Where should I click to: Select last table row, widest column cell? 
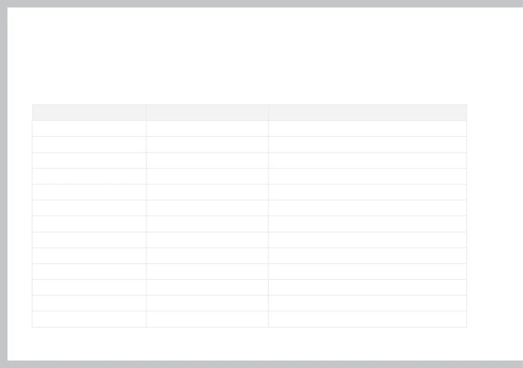click(367, 319)
